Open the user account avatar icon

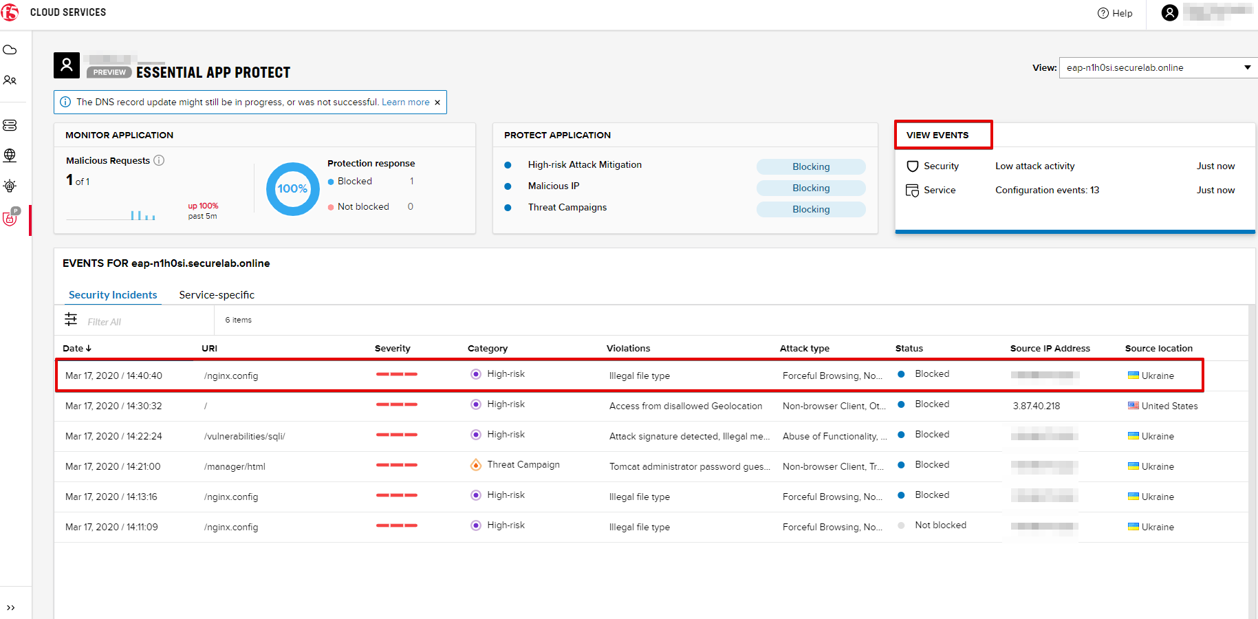(x=1170, y=12)
